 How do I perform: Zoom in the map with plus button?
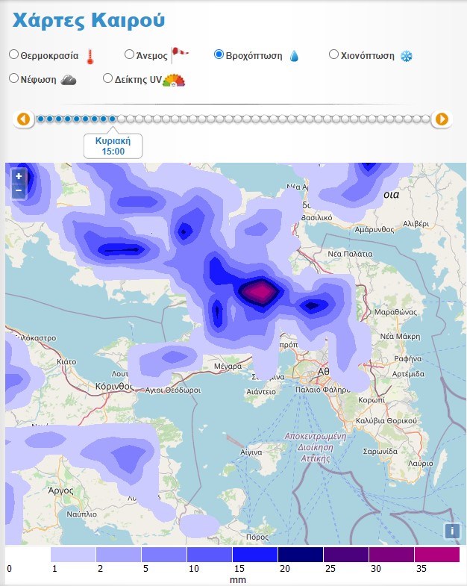[x=19, y=177]
